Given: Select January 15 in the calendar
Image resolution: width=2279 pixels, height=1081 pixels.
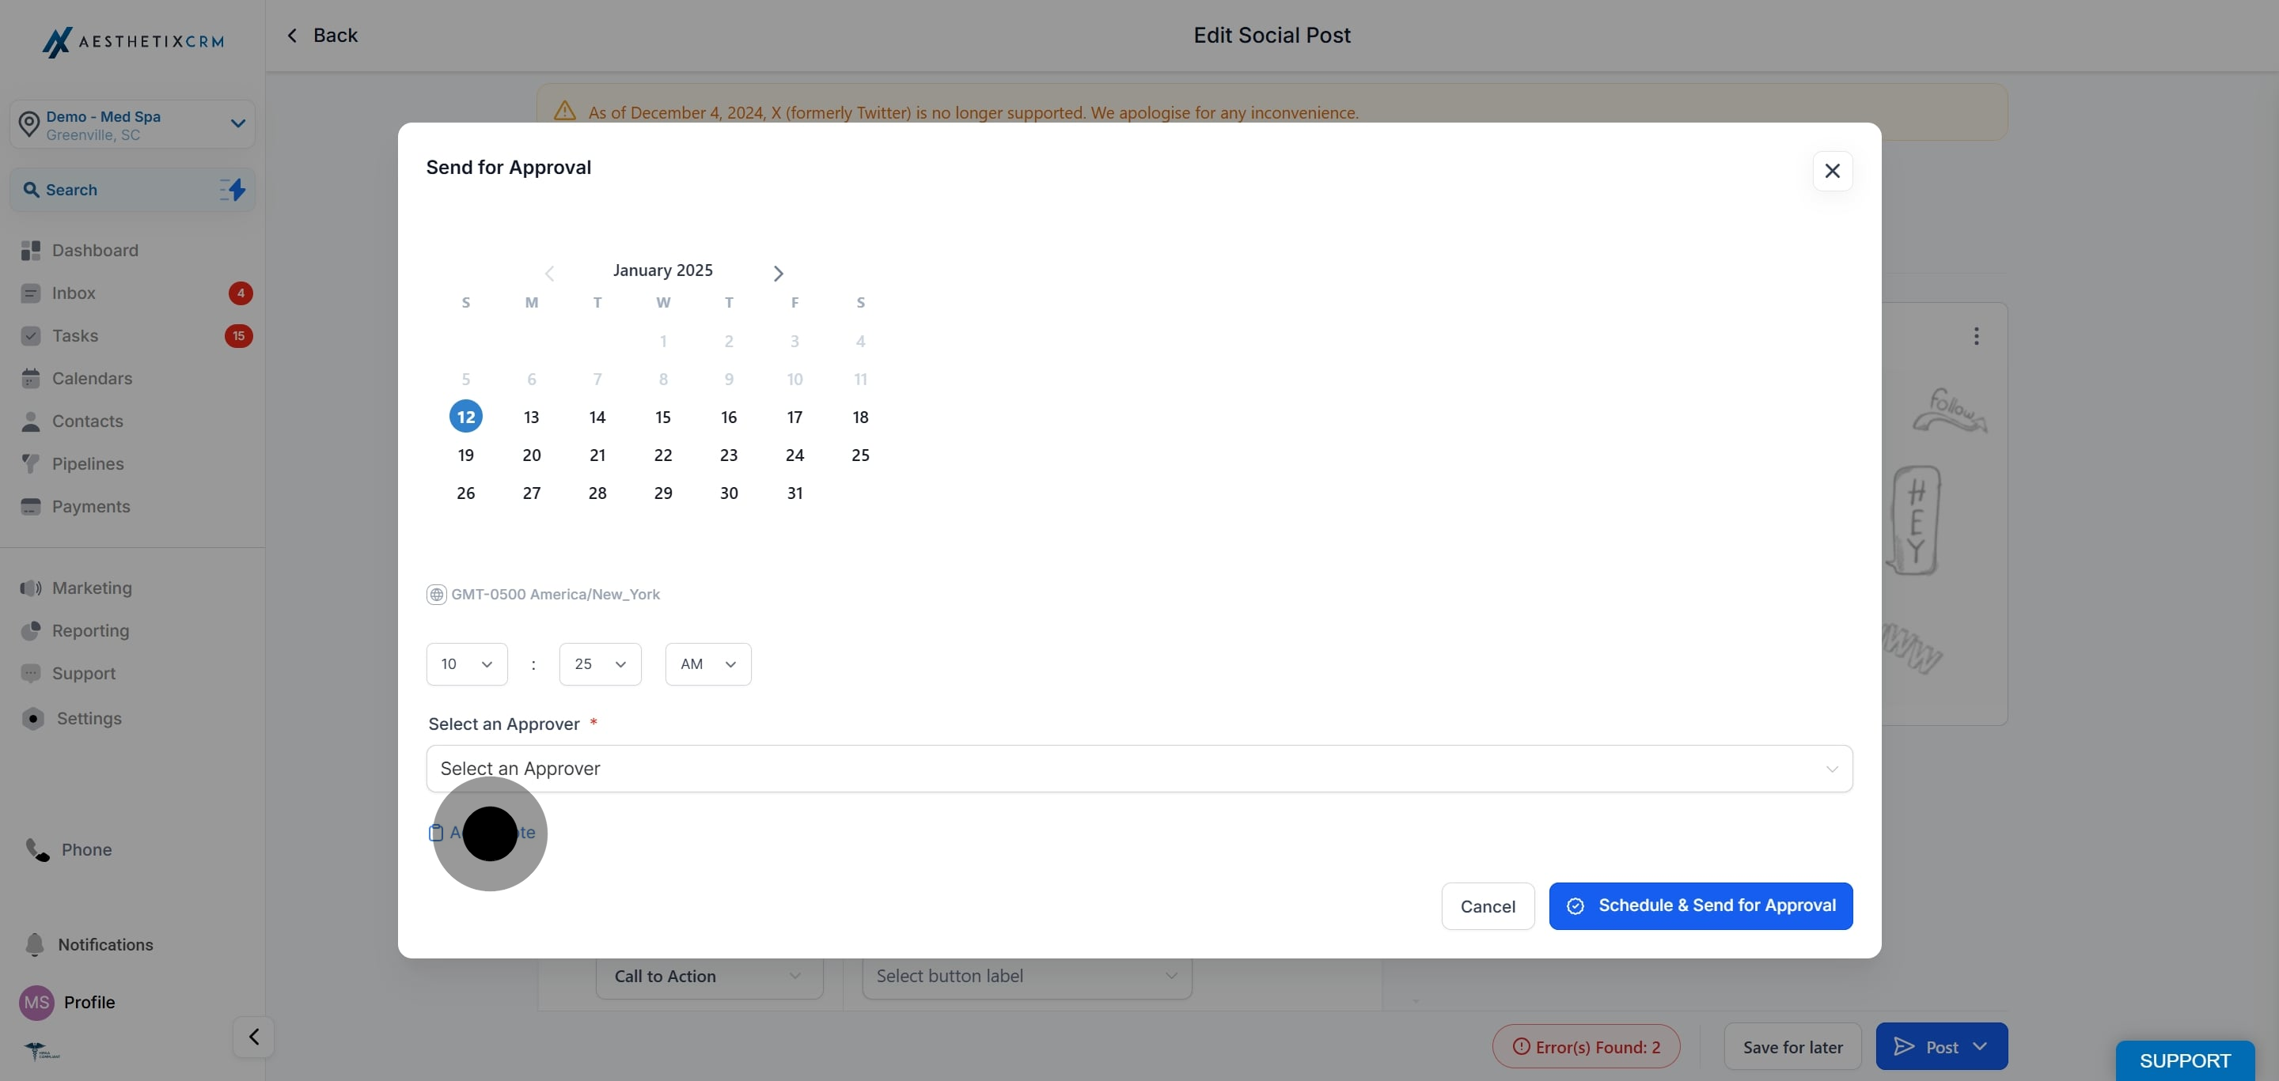Looking at the screenshot, I should (662, 418).
